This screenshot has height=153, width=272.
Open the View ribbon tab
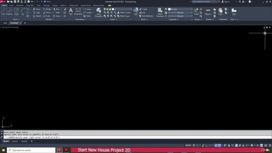click(39, 6)
